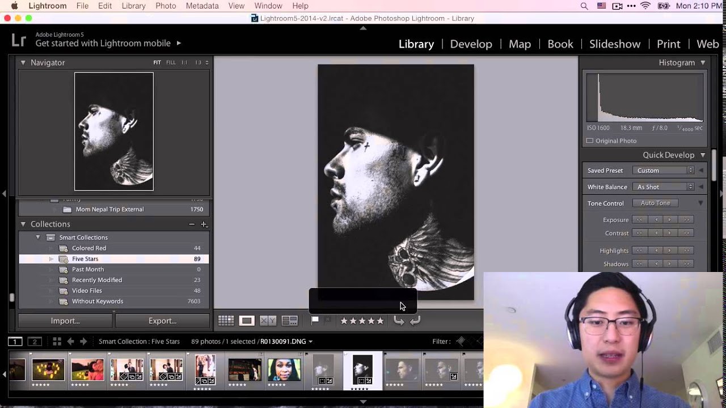Open Compare view (X|Y)

coord(268,321)
